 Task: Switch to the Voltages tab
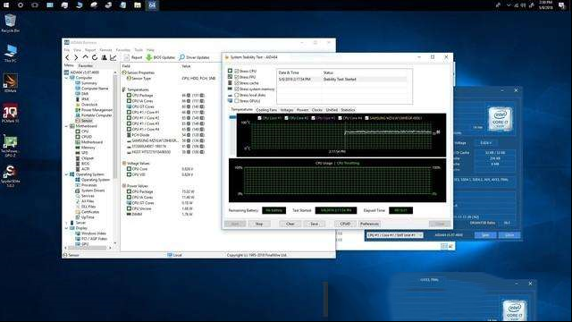287,110
